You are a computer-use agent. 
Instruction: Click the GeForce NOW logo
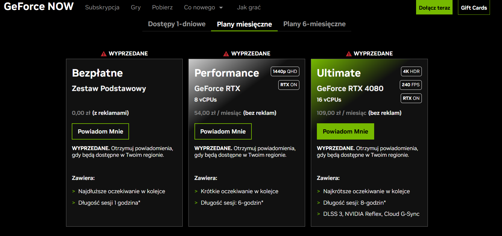tap(39, 6)
